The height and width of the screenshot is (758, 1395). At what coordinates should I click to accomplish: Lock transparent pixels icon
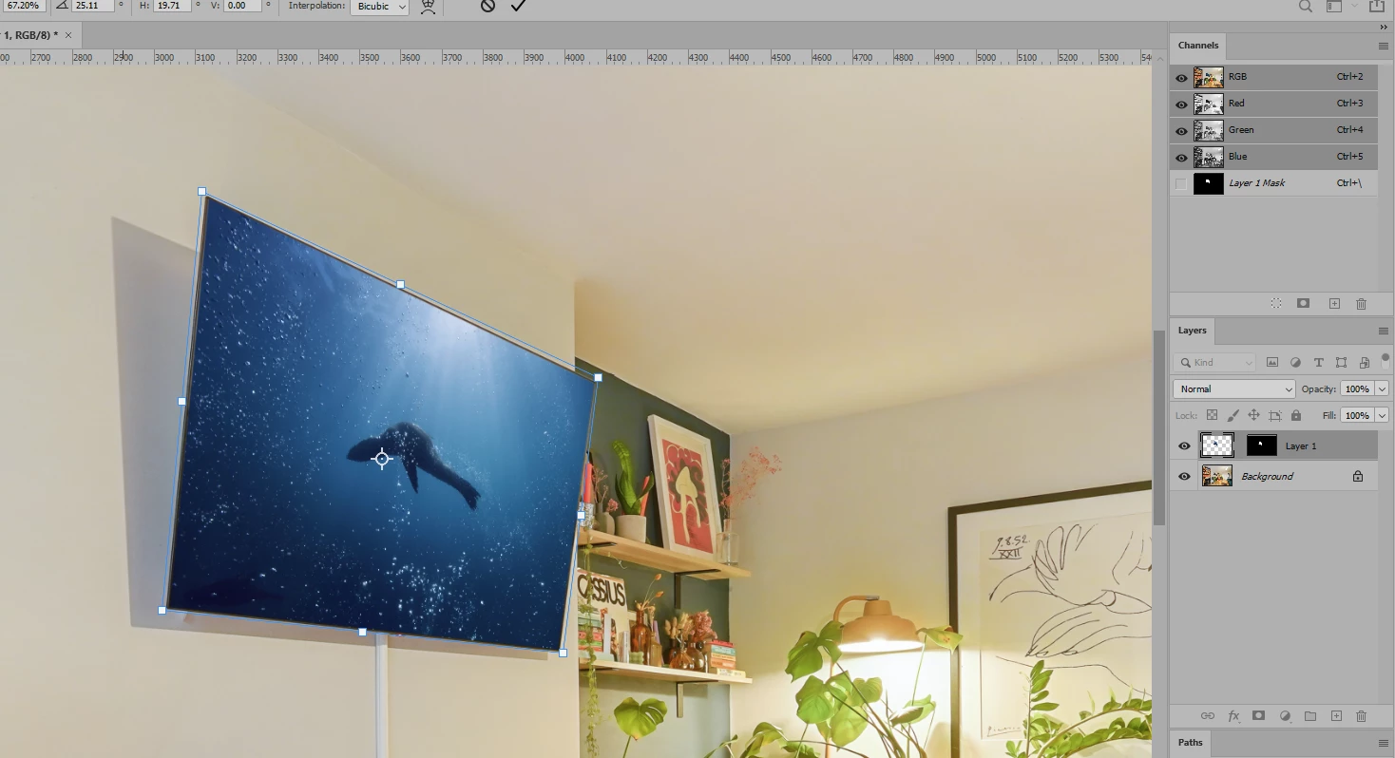click(x=1212, y=415)
